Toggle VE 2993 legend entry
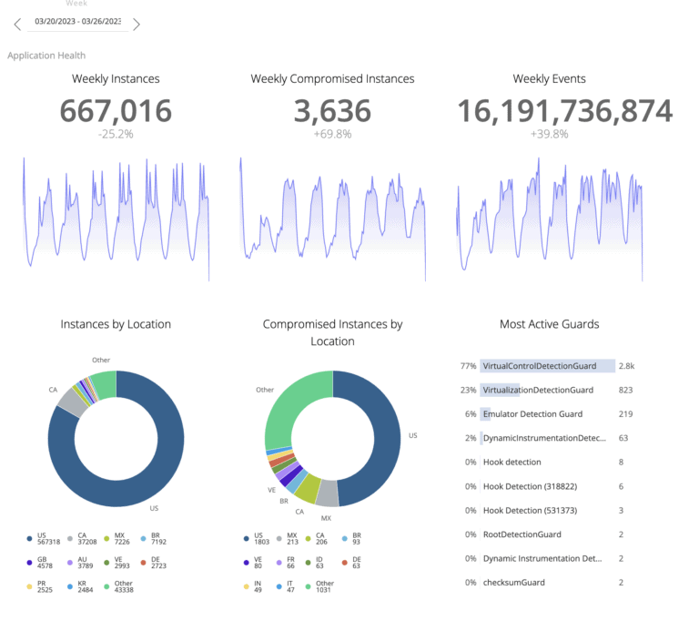The width and height of the screenshot is (699, 641). click(116, 563)
